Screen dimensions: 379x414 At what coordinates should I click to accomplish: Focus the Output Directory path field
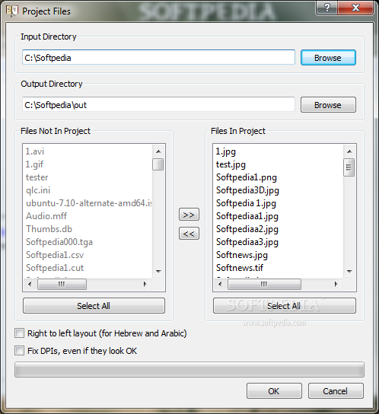(158, 104)
